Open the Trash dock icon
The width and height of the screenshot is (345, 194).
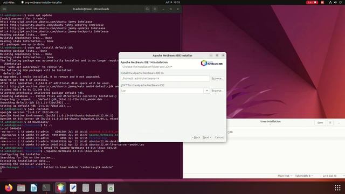tap(111, 188)
